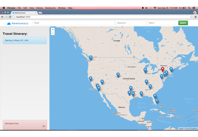Open the View menu
The image size is (198, 137).
click(32, 8)
